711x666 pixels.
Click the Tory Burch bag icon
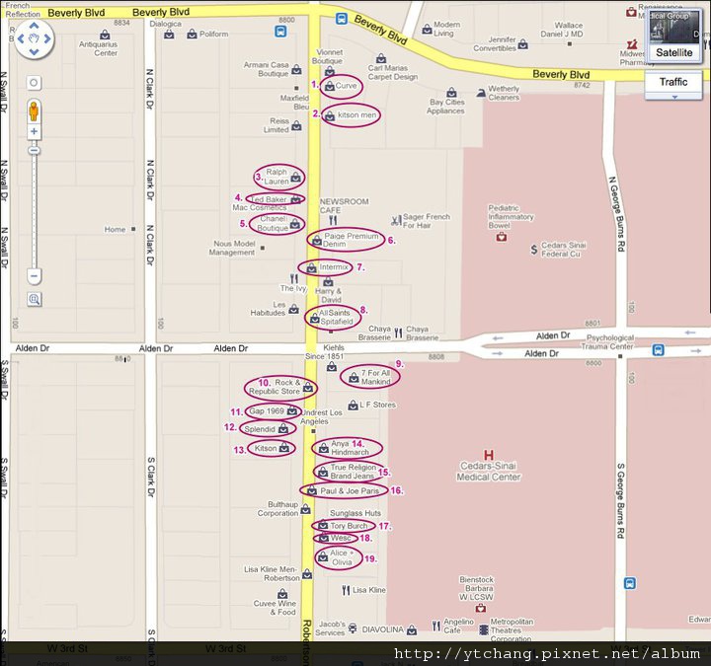[x=322, y=526]
